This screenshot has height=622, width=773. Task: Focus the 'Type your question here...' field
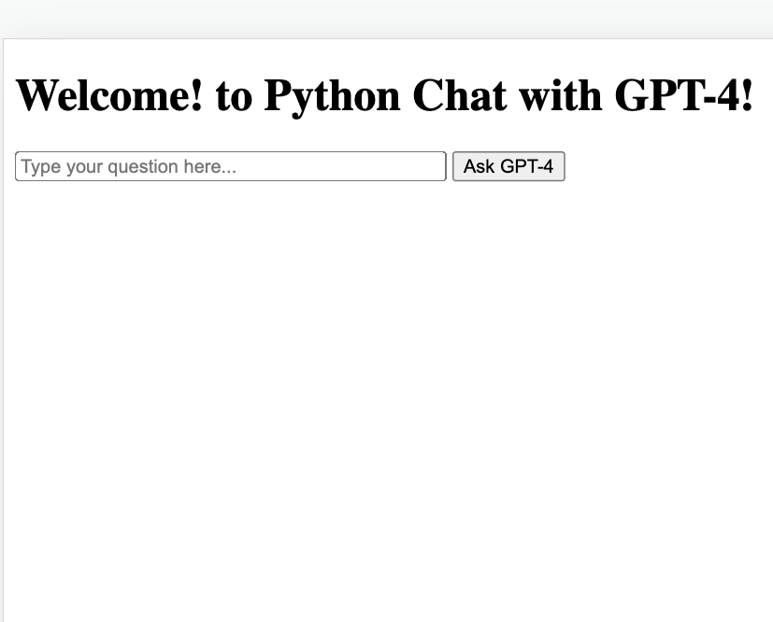click(x=231, y=166)
